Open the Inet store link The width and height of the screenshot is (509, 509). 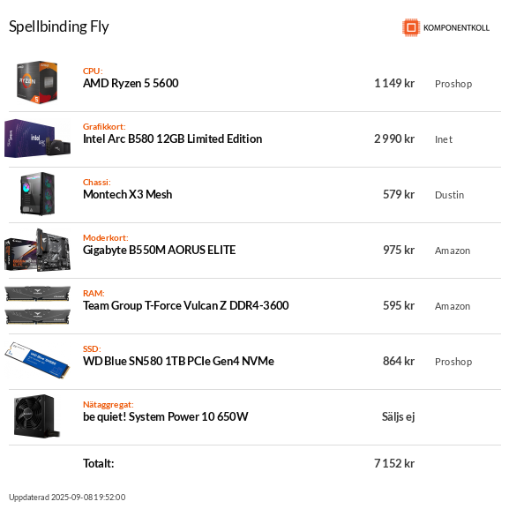[444, 139]
